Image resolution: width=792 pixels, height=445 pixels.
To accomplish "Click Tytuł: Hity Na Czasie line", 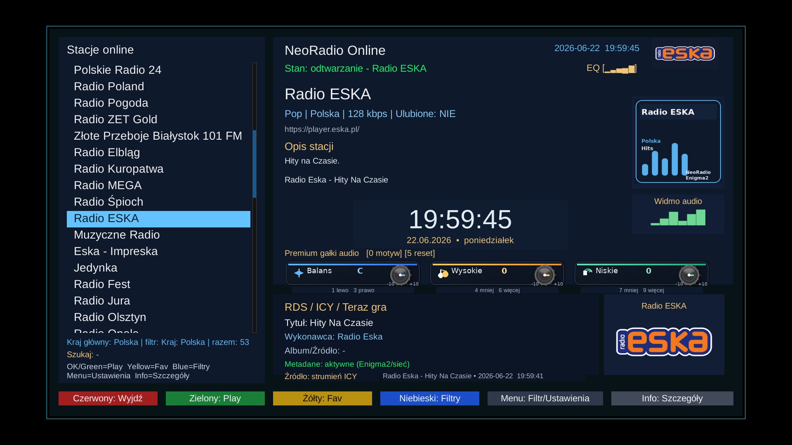I will tap(329, 323).
